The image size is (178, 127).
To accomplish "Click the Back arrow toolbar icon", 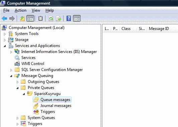I will [x=4, y=18].
